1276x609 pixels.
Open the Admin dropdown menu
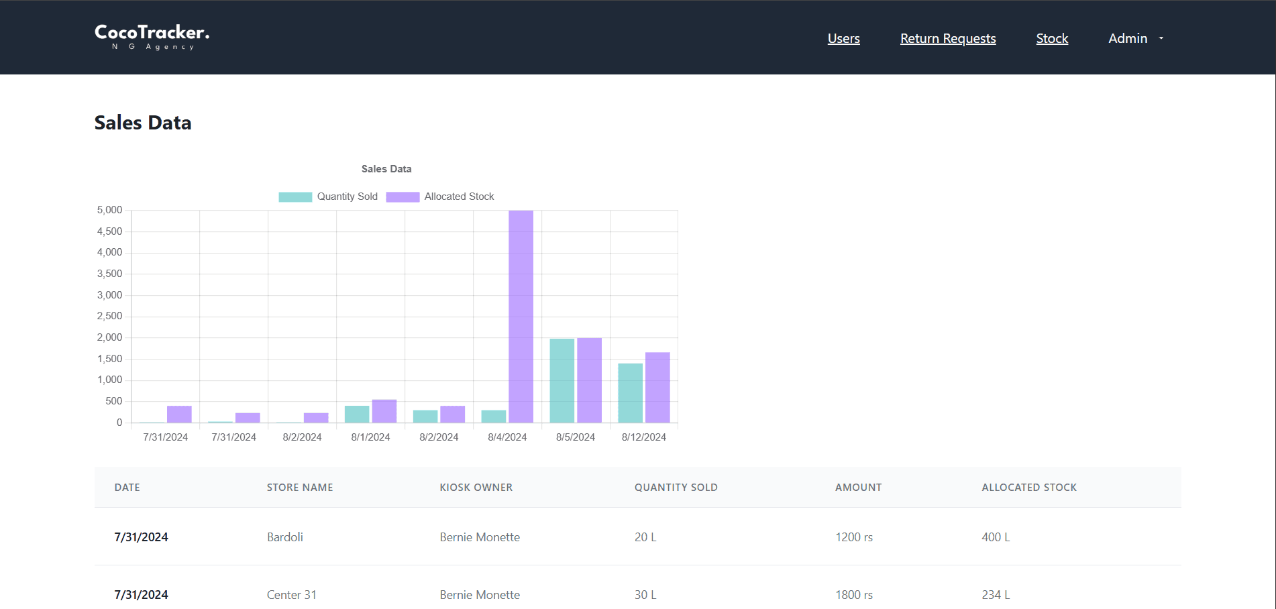(1128, 38)
